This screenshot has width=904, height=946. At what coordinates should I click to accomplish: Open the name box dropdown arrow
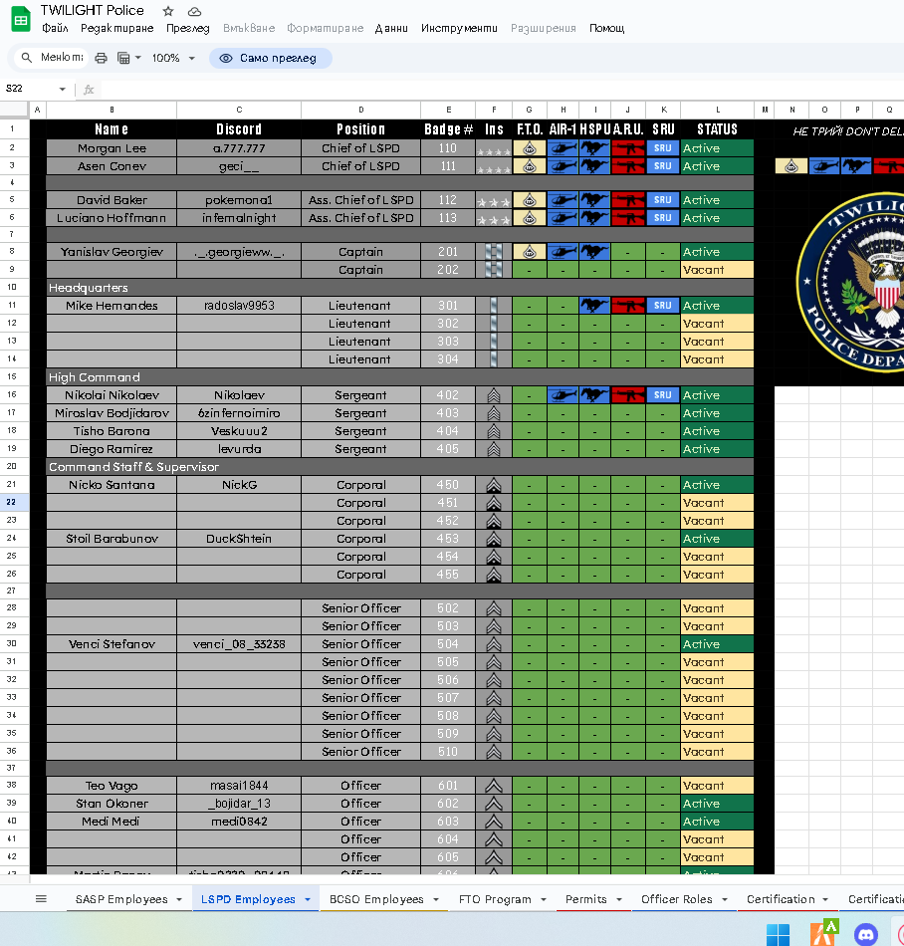(62, 90)
